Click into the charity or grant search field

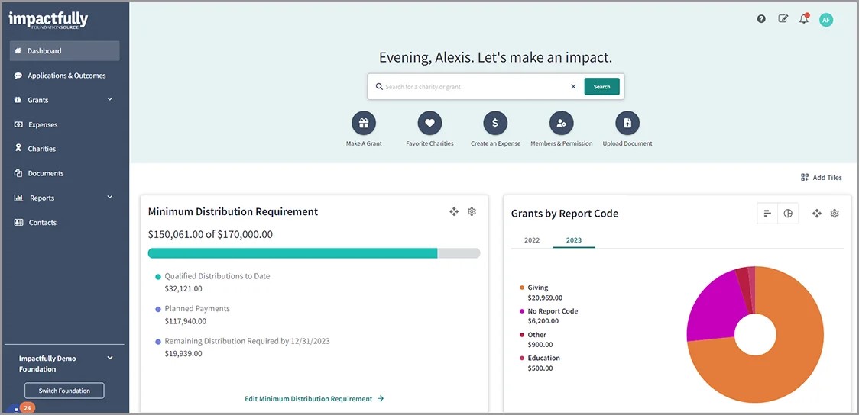[x=475, y=86]
